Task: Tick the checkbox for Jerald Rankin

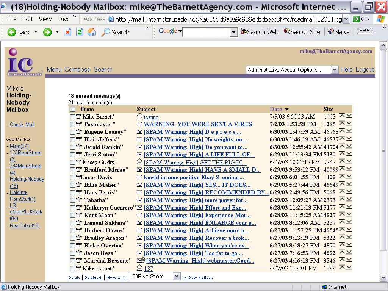Action: pos(72,147)
